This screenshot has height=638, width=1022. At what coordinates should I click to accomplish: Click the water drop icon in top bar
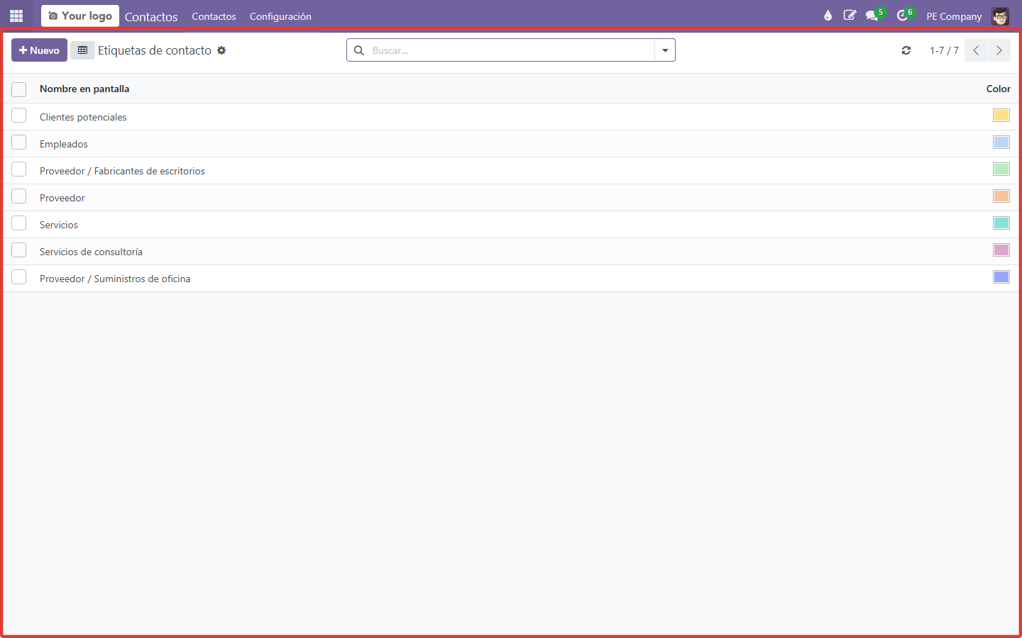(x=828, y=16)
